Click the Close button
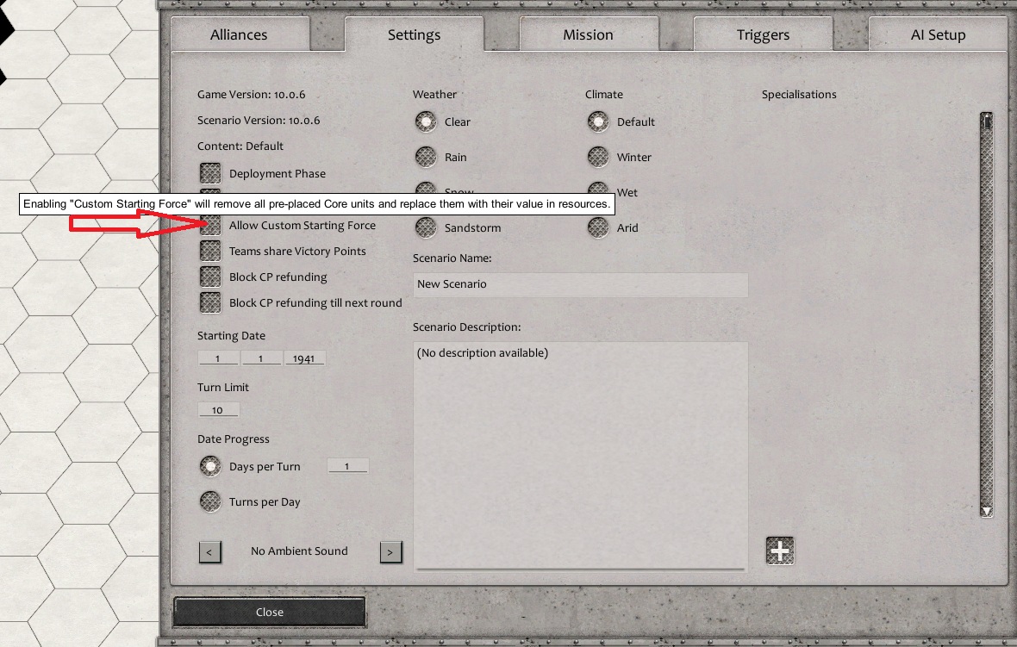The width and height of the screenshot is (1017, 647). 269,612
